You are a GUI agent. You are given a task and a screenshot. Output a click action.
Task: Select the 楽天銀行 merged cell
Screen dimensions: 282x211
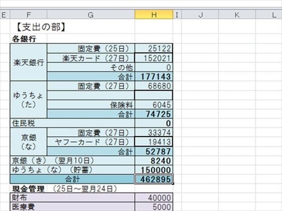(29, 62)
